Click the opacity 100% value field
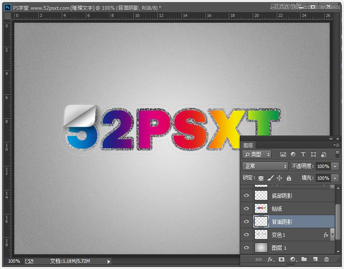This screenshot has width=344, height=269. click(x=323, y=166)
